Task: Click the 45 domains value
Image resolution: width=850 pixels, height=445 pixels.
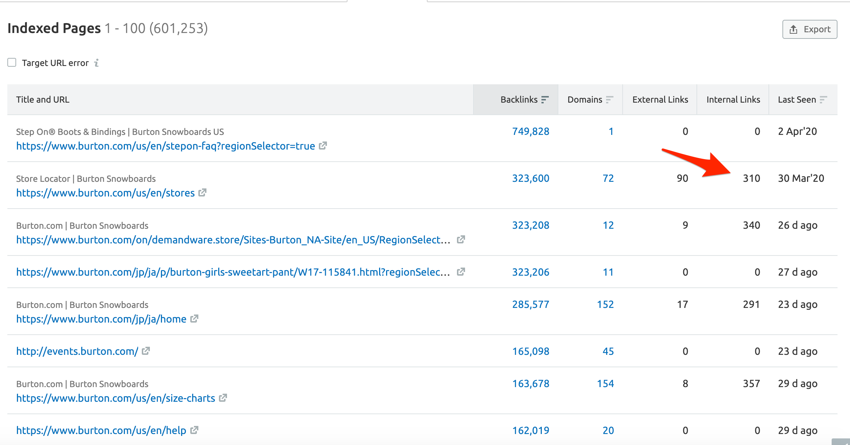Action: point(608,352)
